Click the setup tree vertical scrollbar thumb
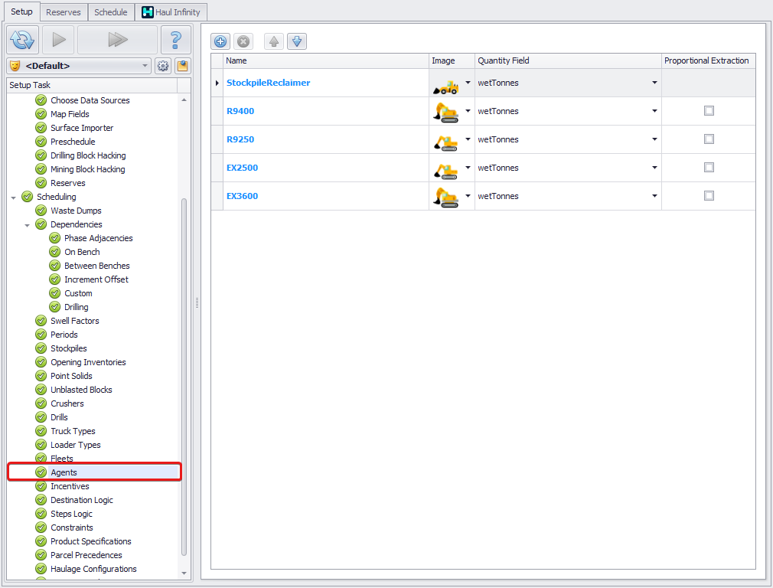773x588 pixels. coord(184,377)
